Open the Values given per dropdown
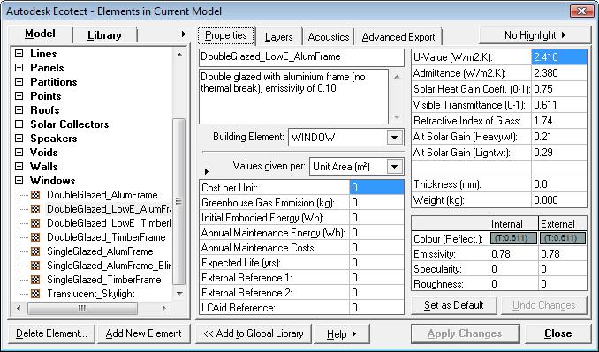Image resolution: width=599 pixels, height=352 pixels. [x=394, y=167]
